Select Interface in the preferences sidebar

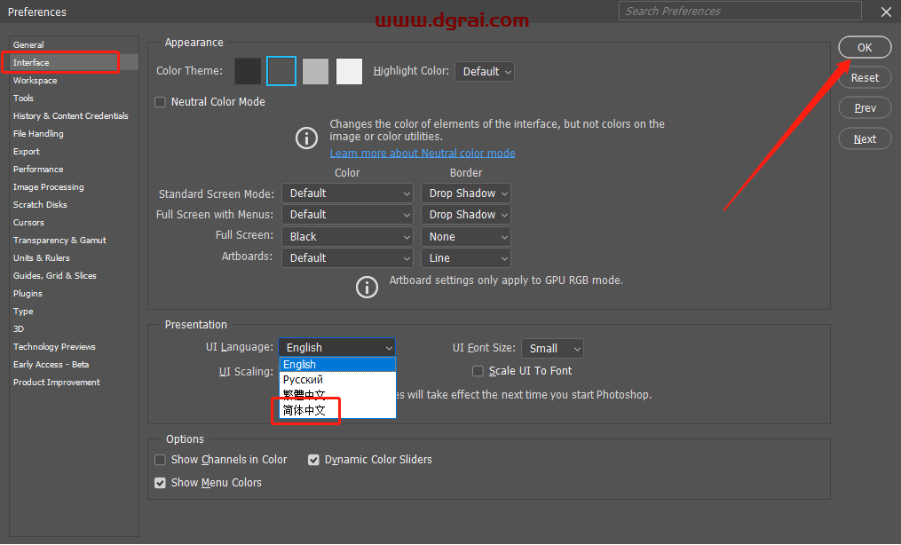pyautogui.click(x=73, y=63)
